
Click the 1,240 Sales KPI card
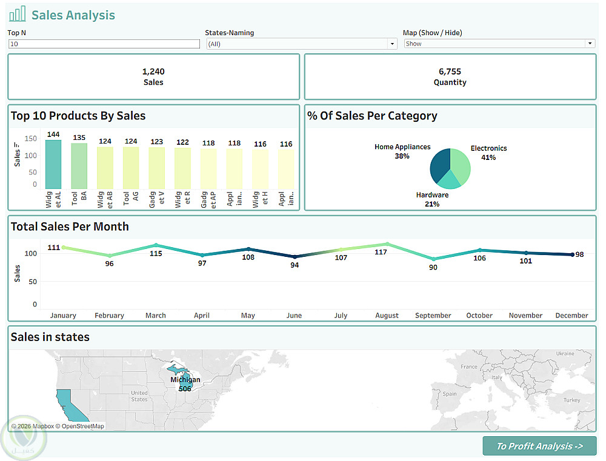pos(154,76)
